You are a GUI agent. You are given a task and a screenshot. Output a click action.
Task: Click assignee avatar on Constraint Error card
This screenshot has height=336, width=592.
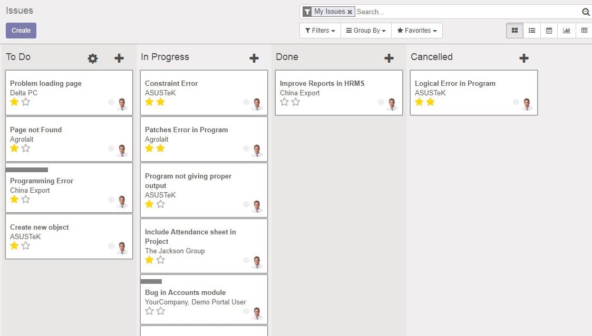tap(257, 104)
